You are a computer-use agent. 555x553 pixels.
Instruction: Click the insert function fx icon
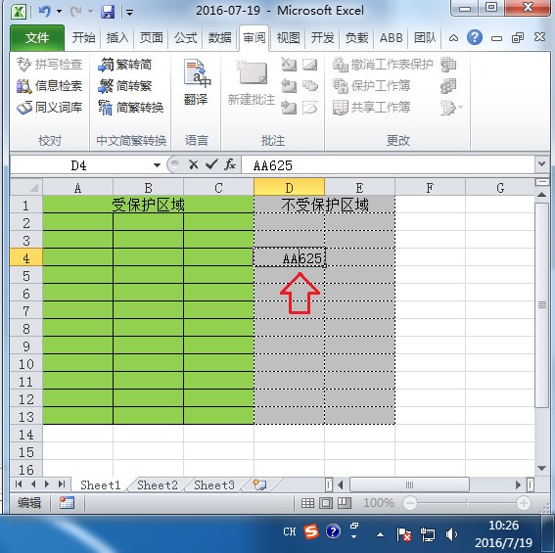coord(230,164)
